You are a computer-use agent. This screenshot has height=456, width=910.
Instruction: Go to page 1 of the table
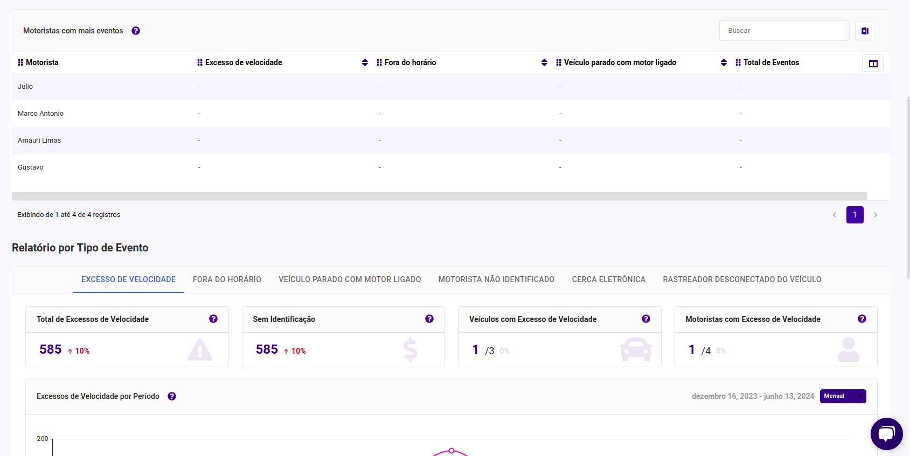click(855, 215)
